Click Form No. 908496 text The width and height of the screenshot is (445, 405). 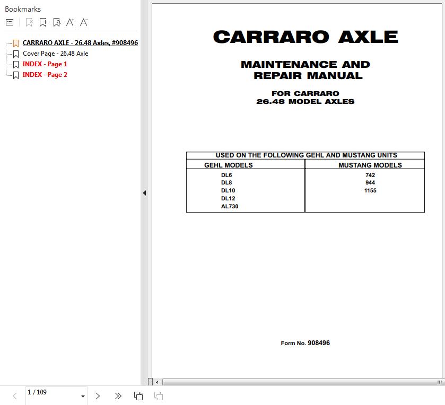click(306, 343)
